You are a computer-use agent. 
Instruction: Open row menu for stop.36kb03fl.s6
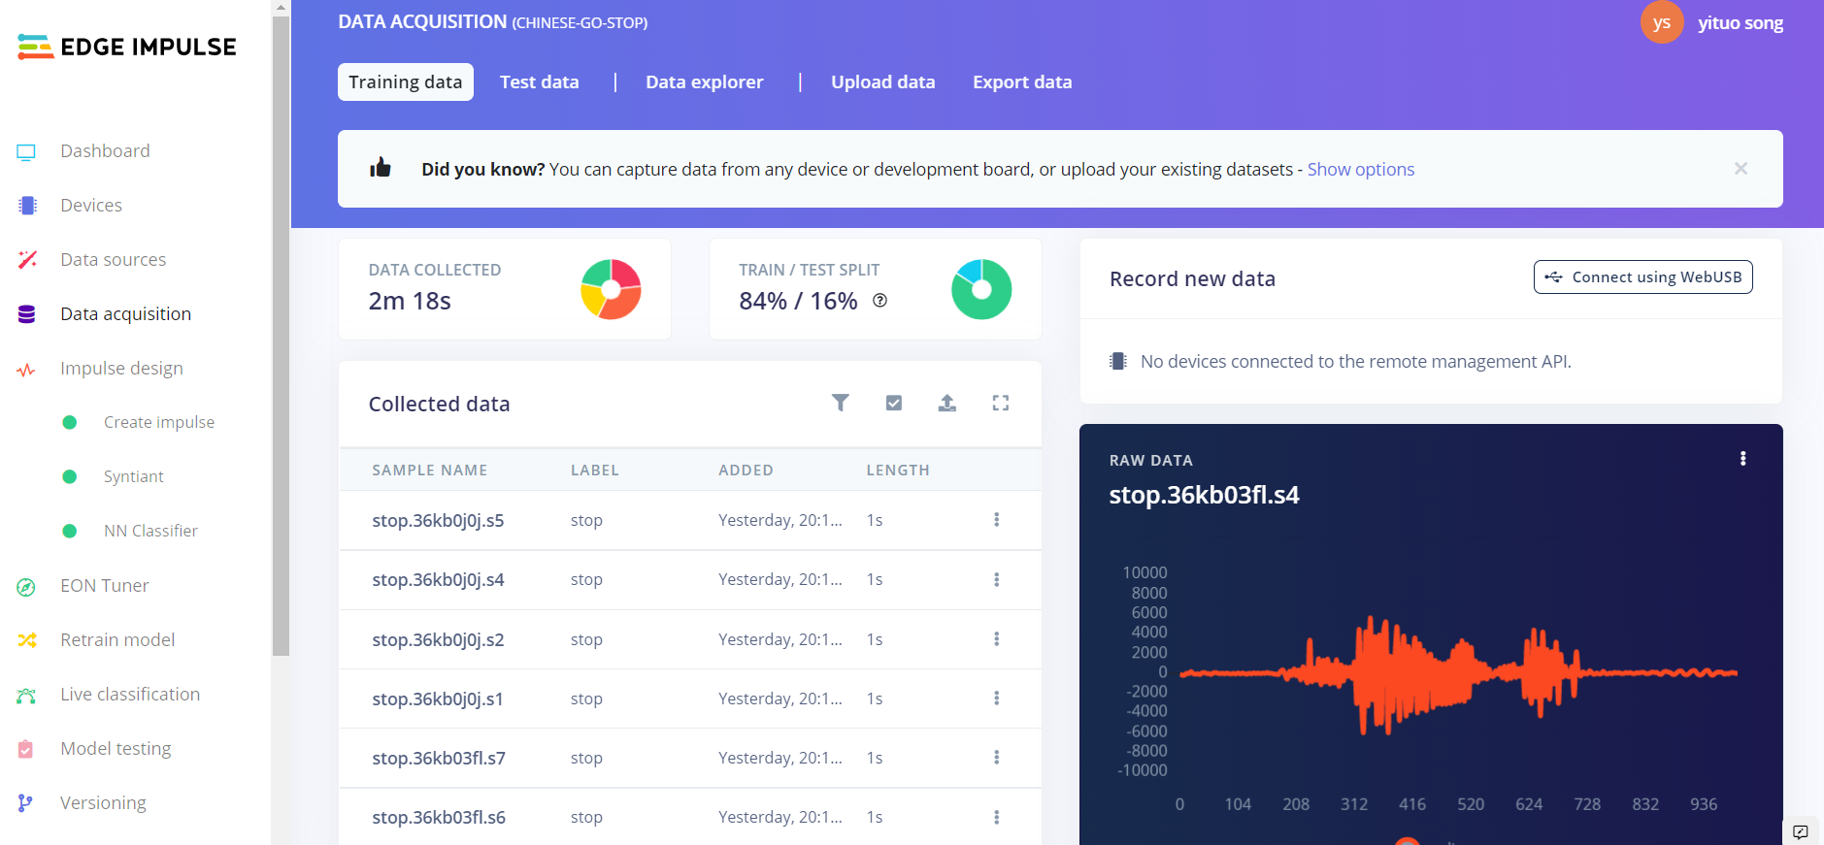pyautogui.click(x=997, y=817)
